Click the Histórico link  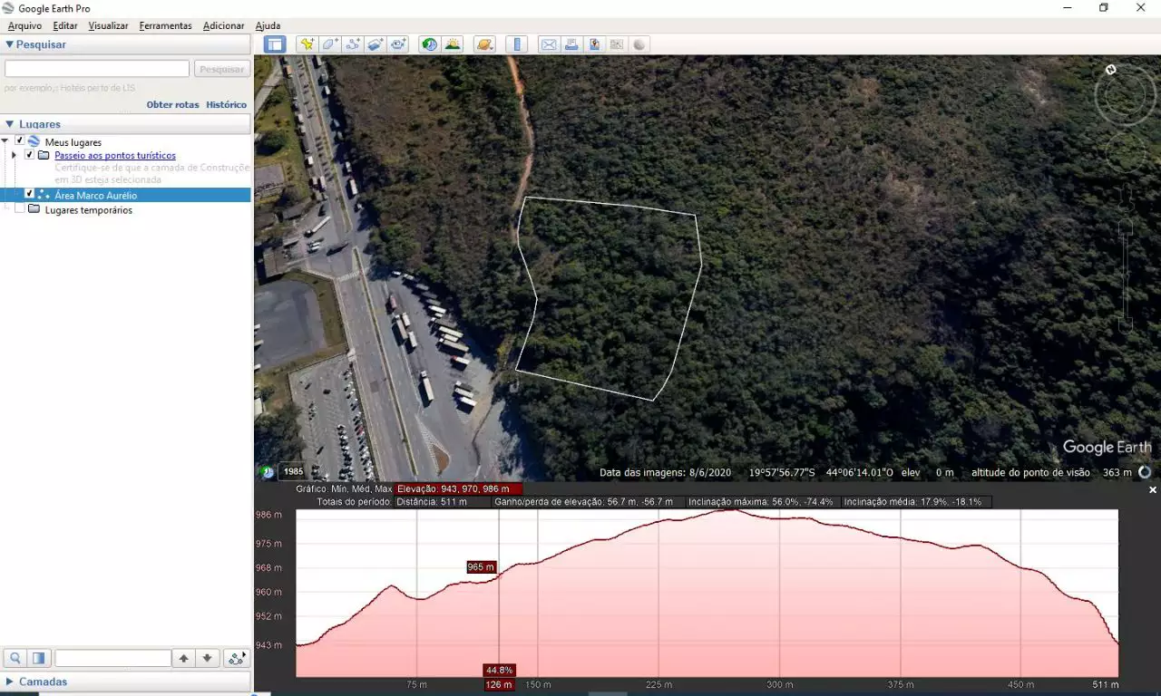click(226, 104)
